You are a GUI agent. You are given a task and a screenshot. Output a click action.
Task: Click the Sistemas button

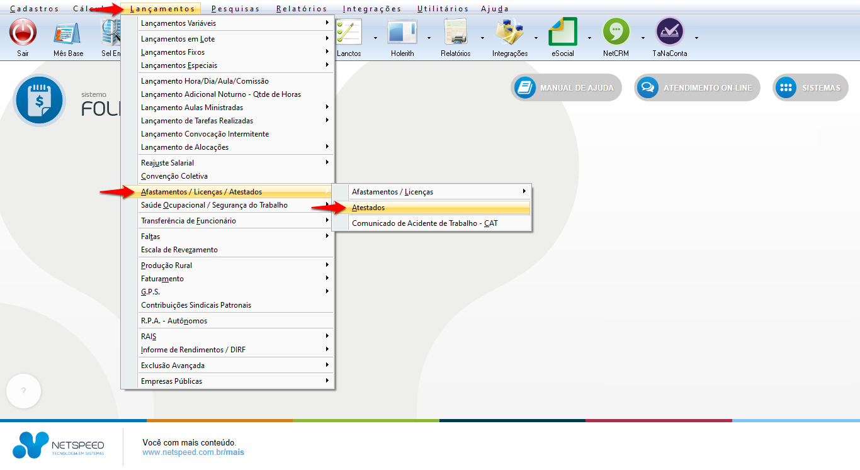click(x=811, y=88)
